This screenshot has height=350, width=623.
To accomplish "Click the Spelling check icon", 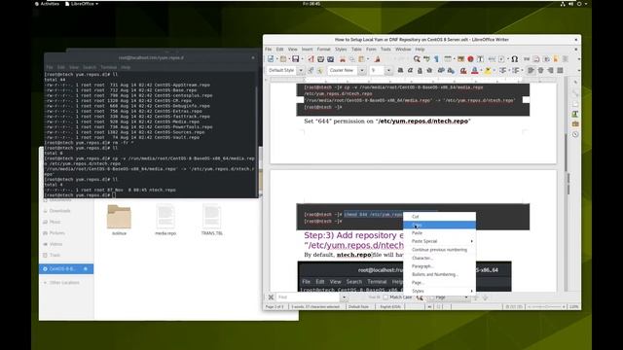I will (x=426, y=59).
